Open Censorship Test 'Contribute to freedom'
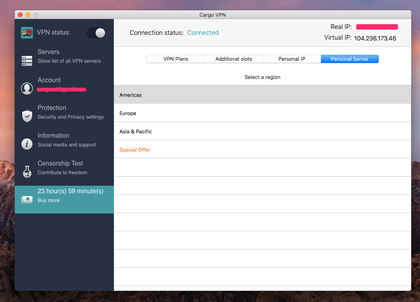The height and width of the screenshot is (302, 420). click(x=62, y=173)
